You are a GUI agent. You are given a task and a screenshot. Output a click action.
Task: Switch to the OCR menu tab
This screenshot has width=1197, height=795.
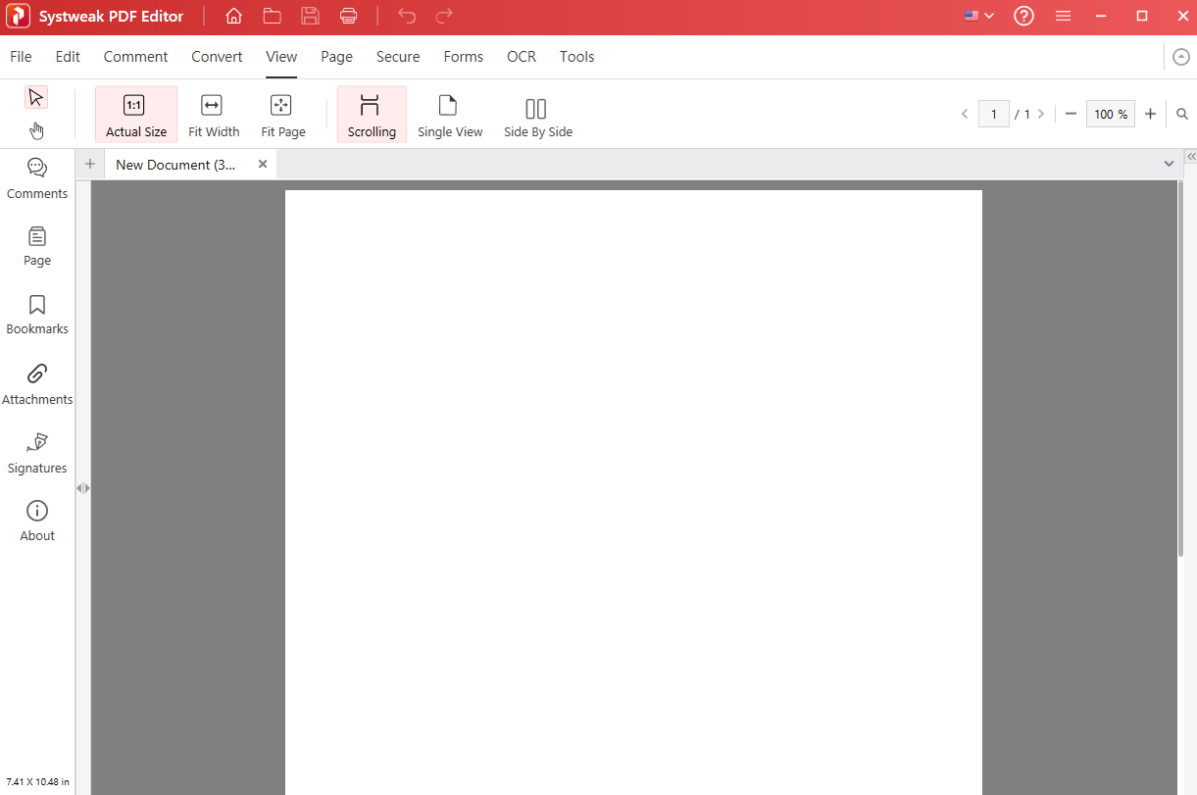(x=522, y=57)
